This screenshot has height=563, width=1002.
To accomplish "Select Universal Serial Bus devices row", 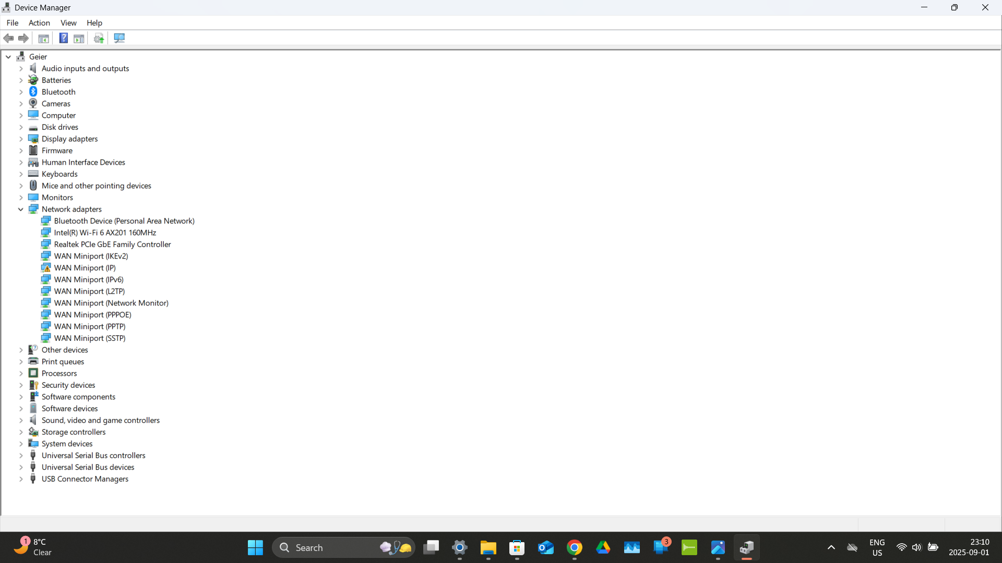I will [88, 467].
